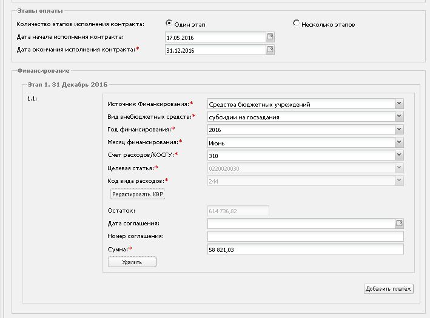Select the Несколько этапов radio option

(x=296, y=23)
